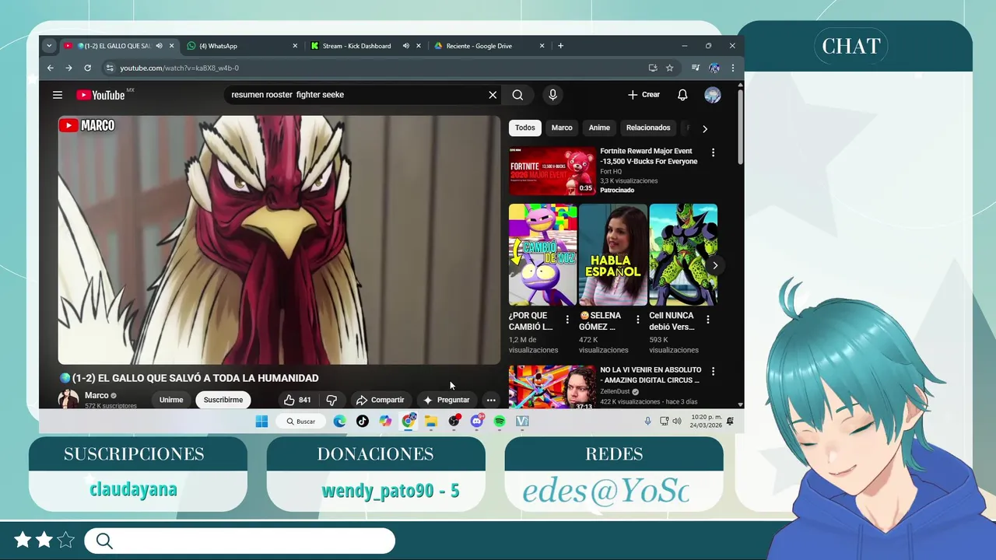Viewport: 996px width, 560px height.
Task: Open the YouTube account avatar menu
Action: (713, 95)
